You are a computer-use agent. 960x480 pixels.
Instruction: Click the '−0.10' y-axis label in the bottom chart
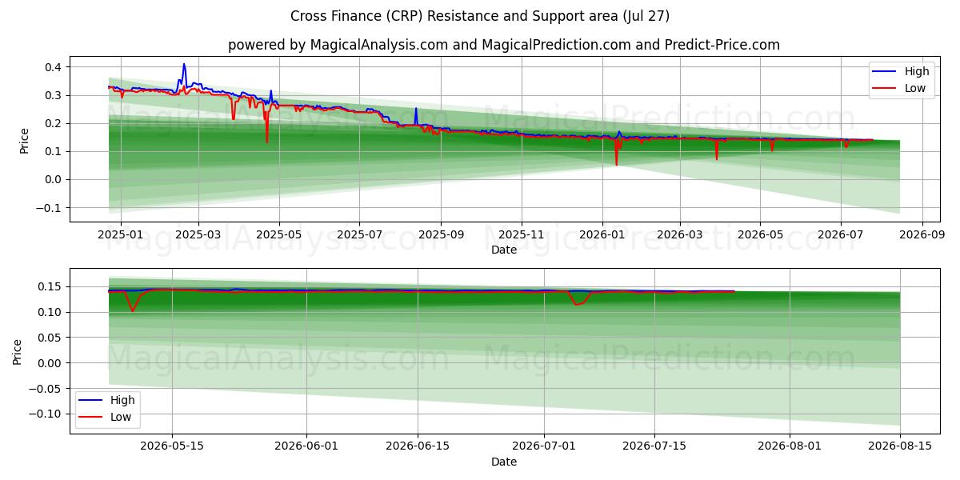46,414
